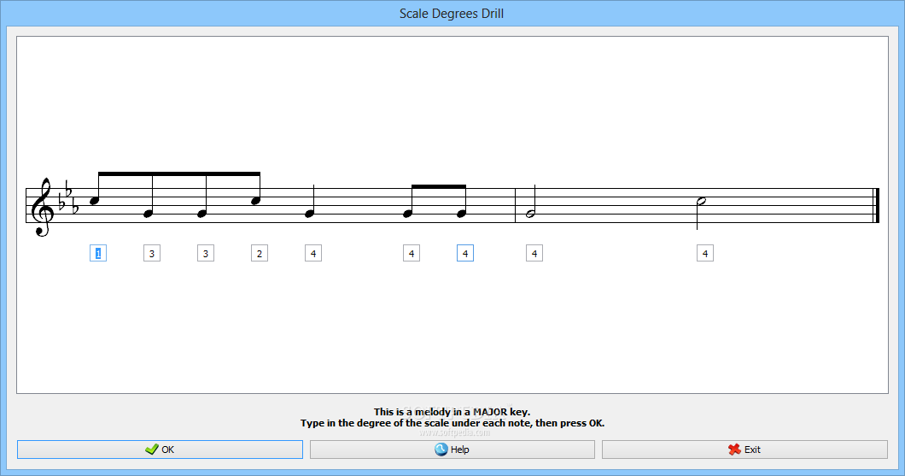The width and height of the screenshot is (905, 476).
Task: Select the scale degree box under the first note
Action: [x=98, y=253]
